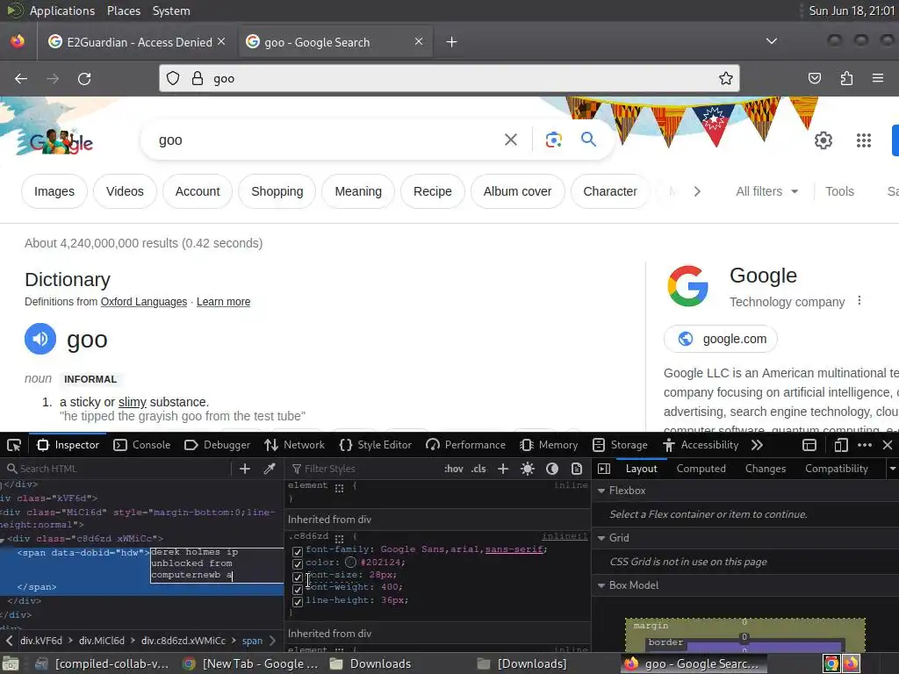Uncheck the font-size declaration checkbox
Viewport: 899px width, 674px height.
pyautogui.click(x=297, y=577)
